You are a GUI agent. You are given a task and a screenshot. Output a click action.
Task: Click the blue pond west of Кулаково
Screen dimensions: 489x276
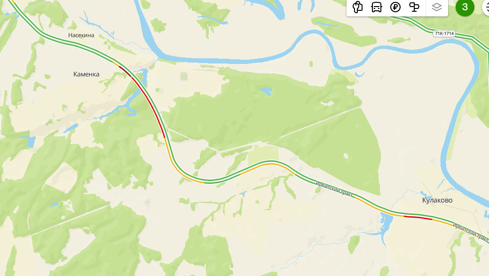point(386,224)
